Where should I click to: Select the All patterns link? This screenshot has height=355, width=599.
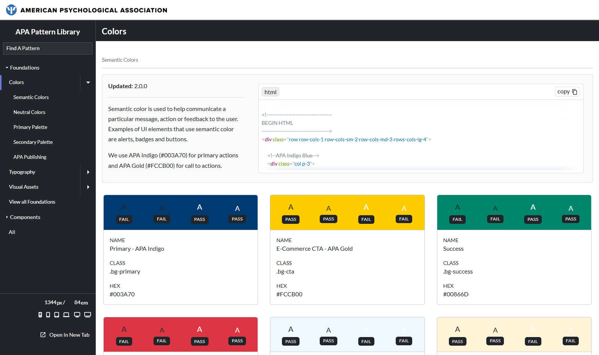12,232
